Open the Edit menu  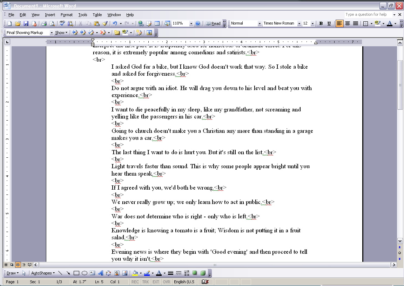click(23, 15)
